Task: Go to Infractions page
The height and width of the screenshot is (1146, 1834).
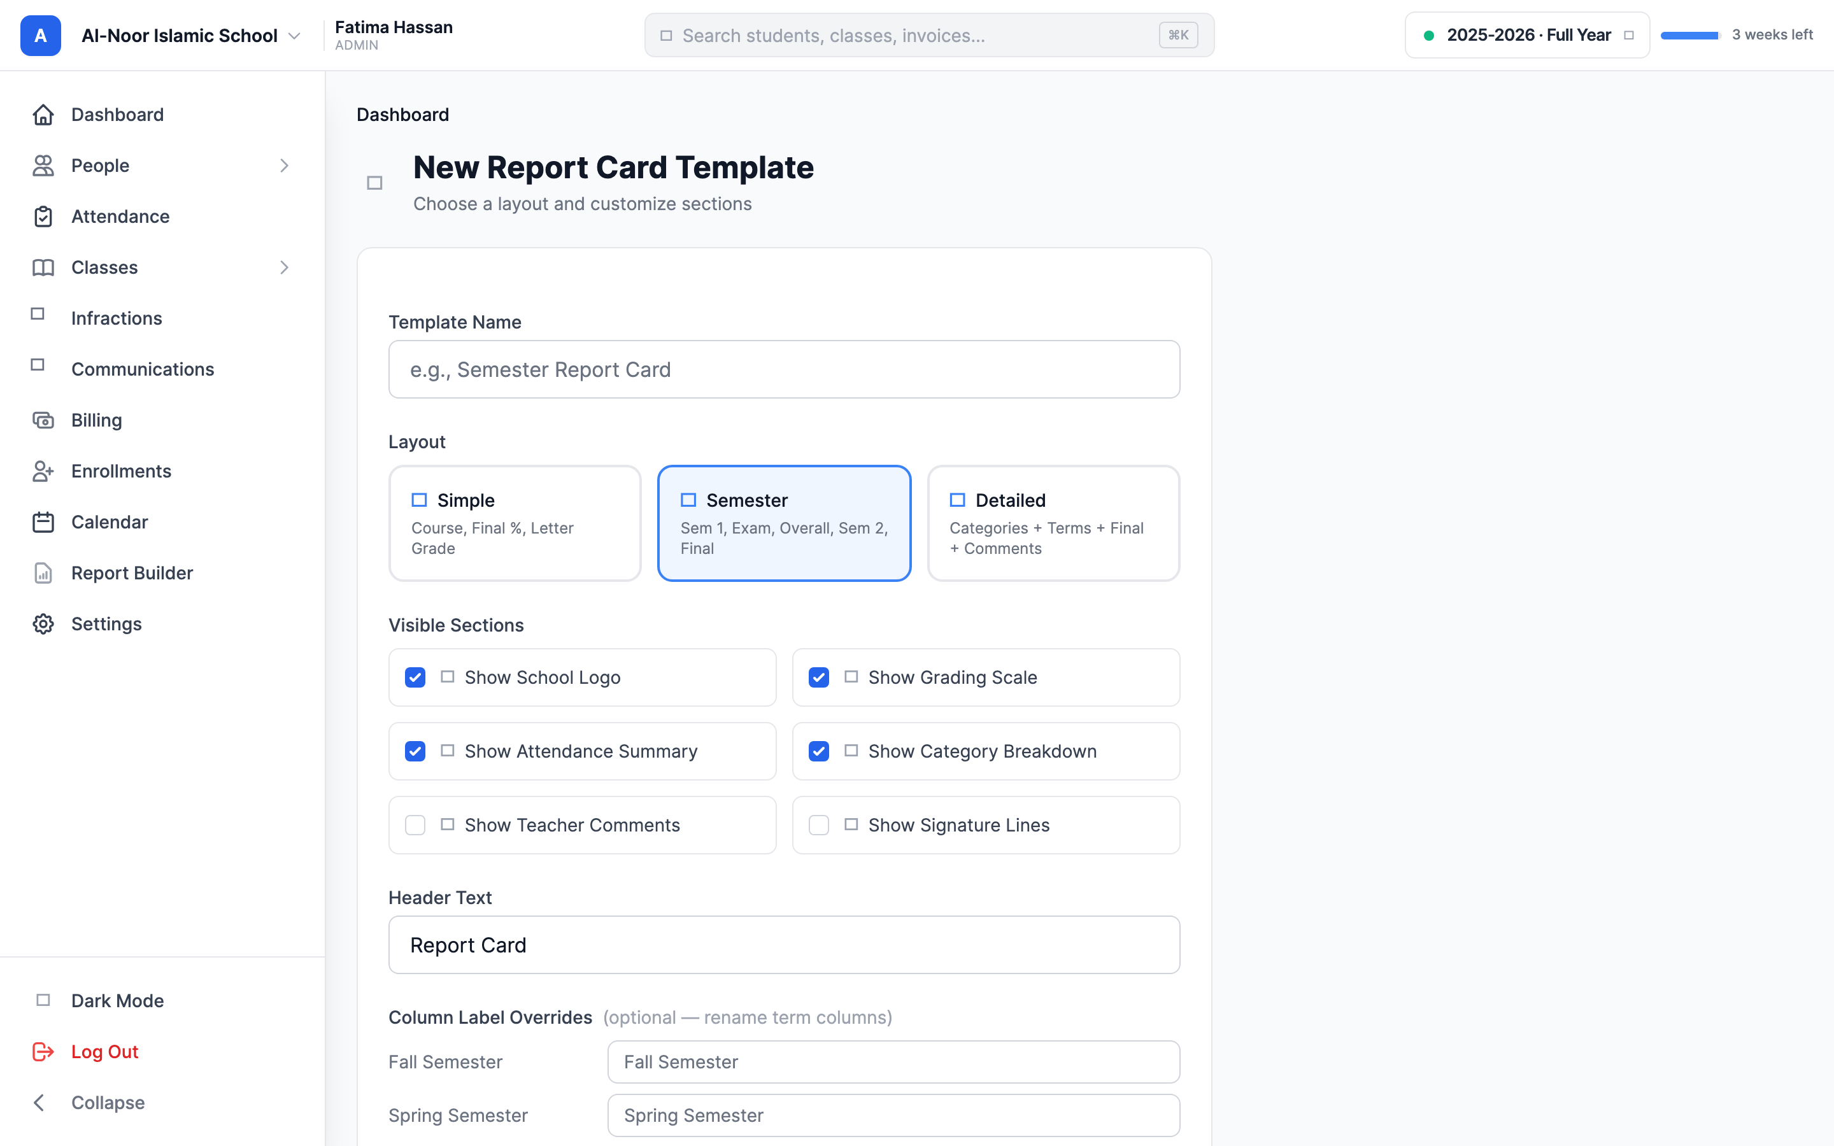Action: (117, 318)
